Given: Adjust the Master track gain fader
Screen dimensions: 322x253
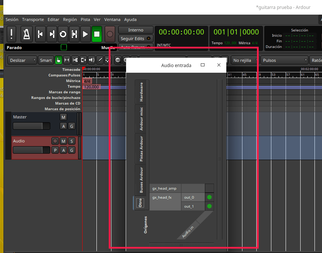Looking at the screenshot, I should [32, 126].
